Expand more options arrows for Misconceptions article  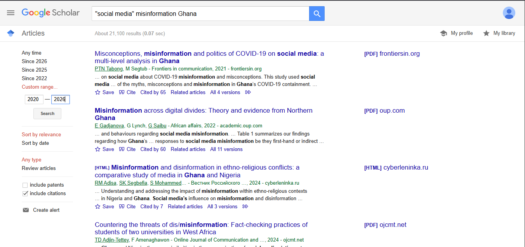[x=248, y=92]
